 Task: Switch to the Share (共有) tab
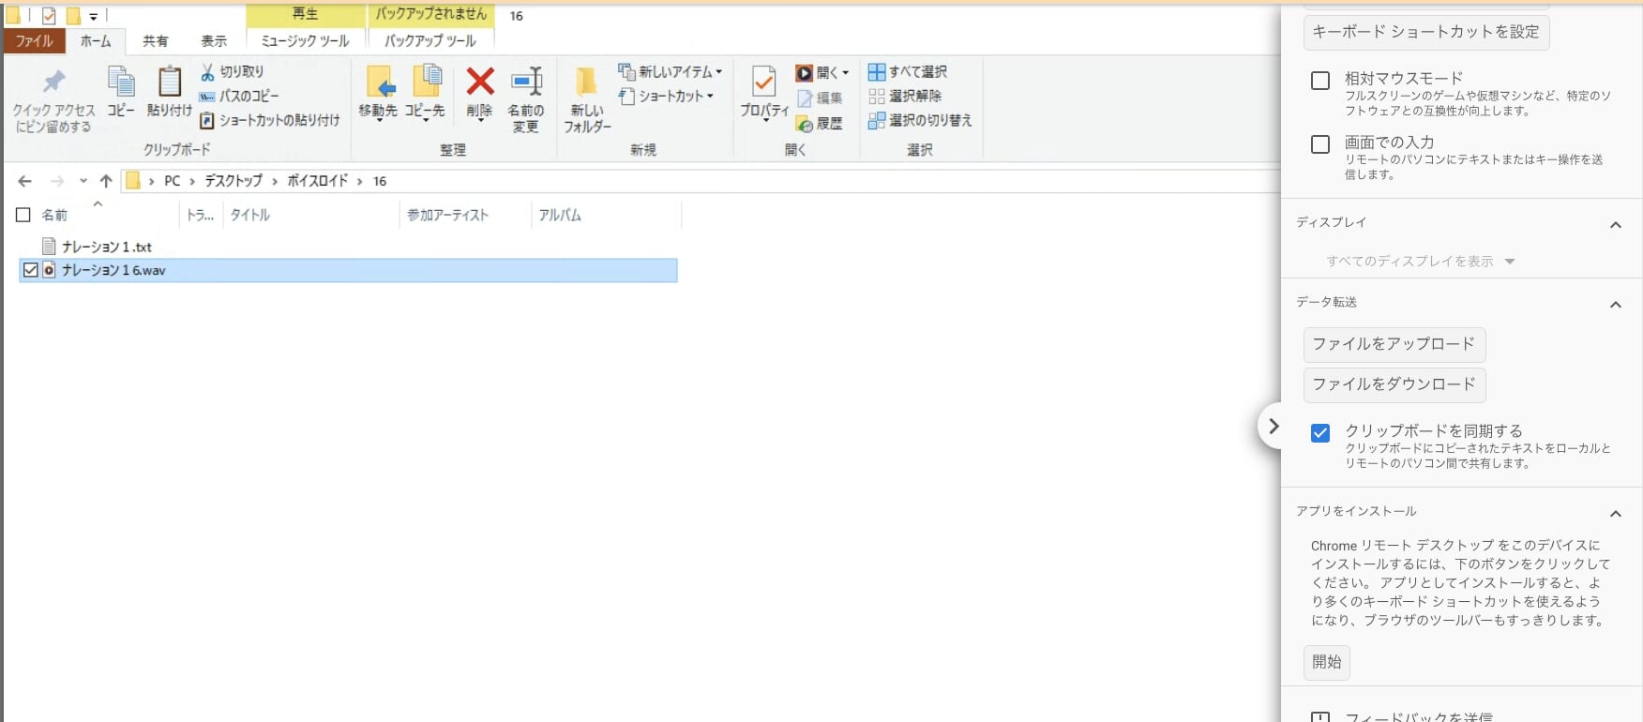tap(156, 41)
